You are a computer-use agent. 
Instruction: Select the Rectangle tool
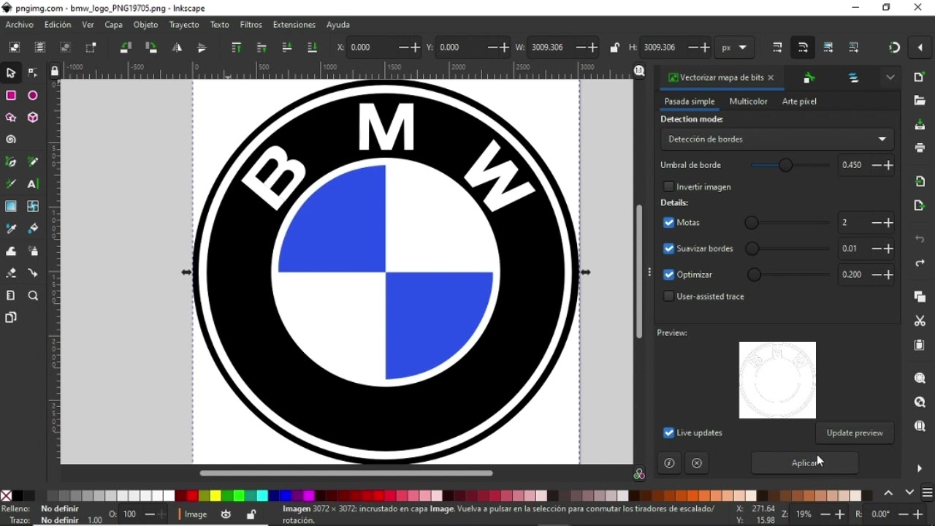11,96
